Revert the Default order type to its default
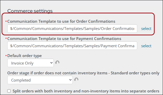Viewport: 163px width, 95px height. click(x=57, y=62)
